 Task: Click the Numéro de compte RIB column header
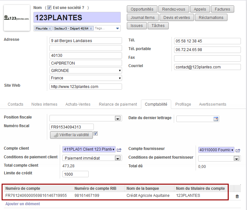[x=95, y=188]
